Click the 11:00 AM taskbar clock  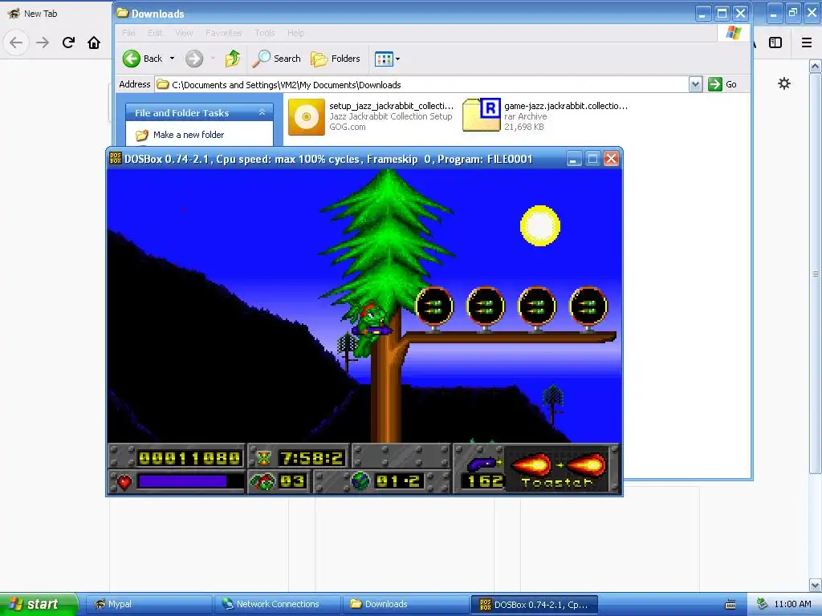tap(792, 604)
